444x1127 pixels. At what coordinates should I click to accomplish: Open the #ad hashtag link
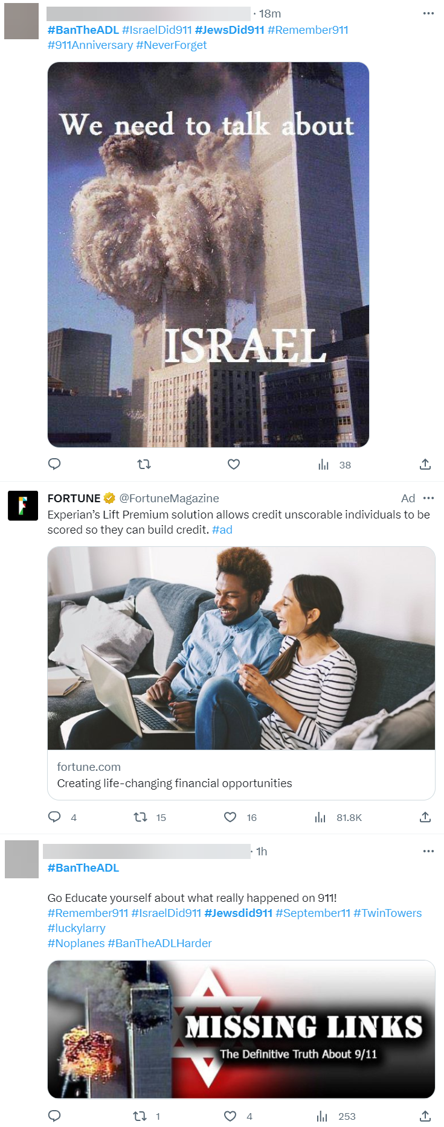coord(222,529)
